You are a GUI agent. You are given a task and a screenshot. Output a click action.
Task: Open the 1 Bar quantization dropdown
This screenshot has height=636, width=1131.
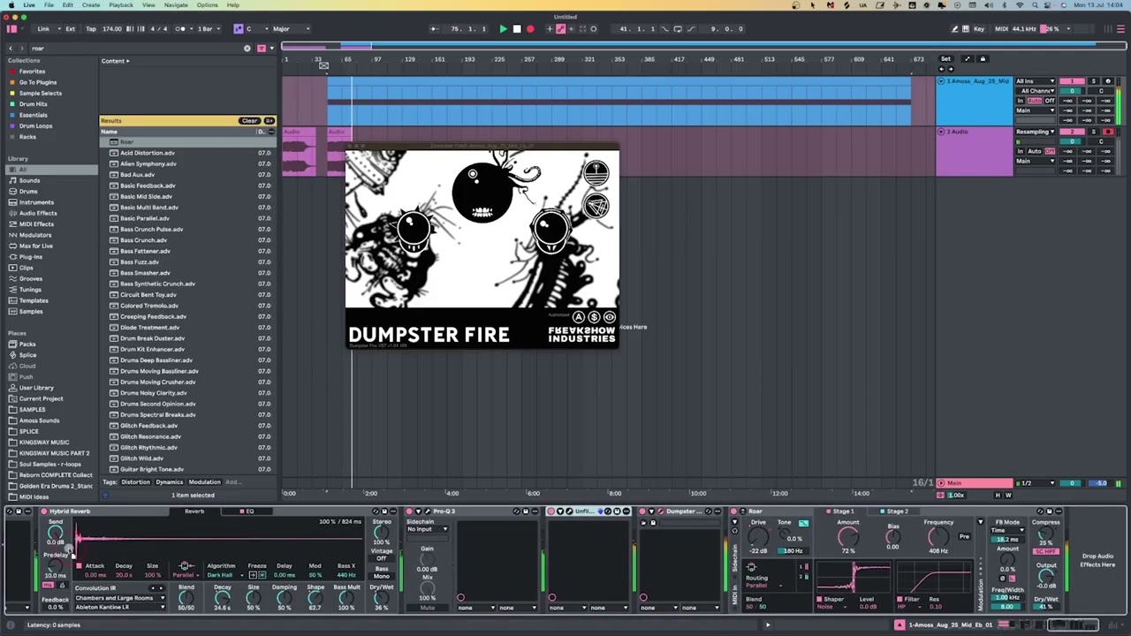(208, 29)
